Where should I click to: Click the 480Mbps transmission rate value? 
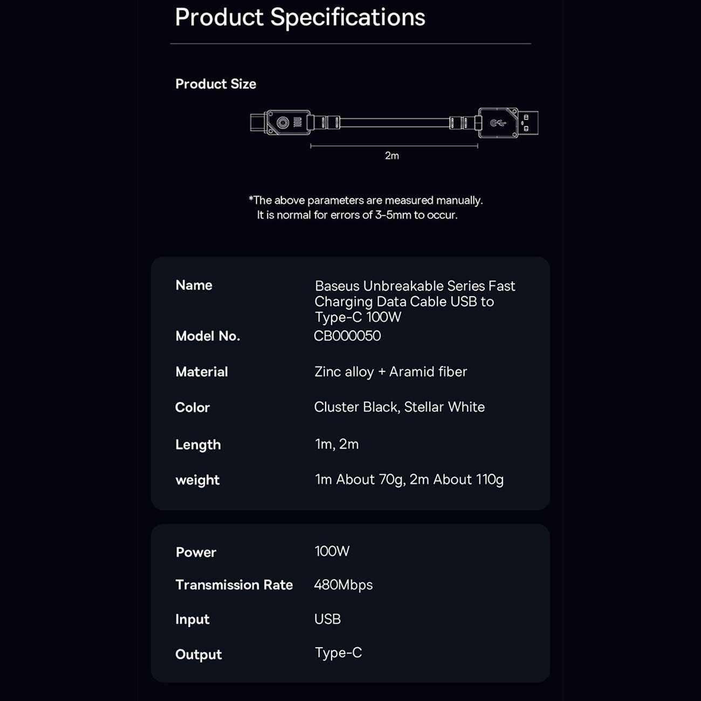click(343, 585)
